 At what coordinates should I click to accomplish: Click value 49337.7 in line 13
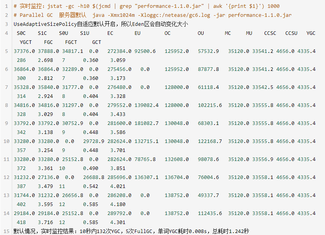pyautogui.click(x=208, y=195)
